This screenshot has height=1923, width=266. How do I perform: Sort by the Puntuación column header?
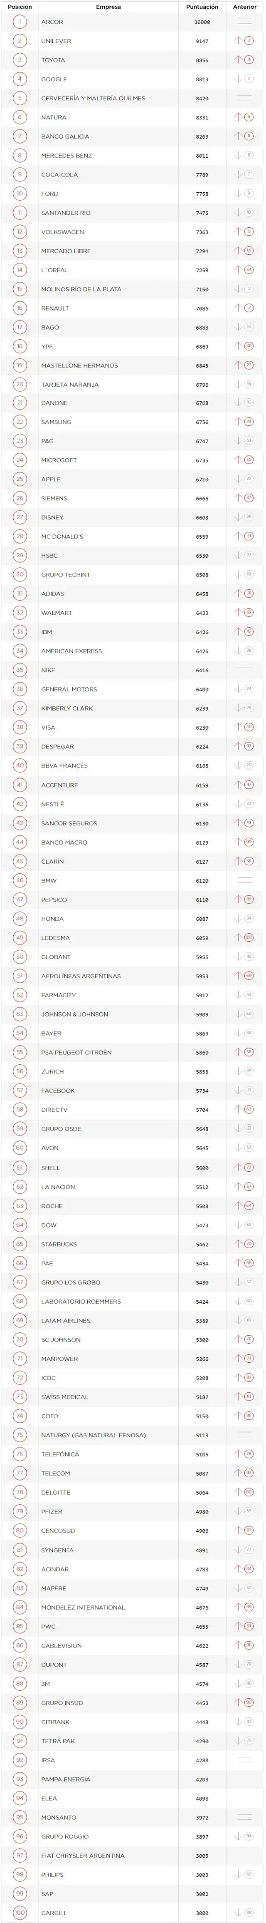coord(202,7)
